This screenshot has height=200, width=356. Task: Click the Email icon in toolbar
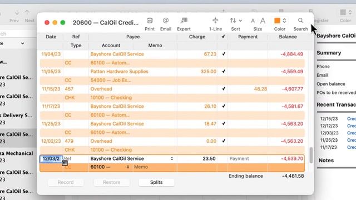pyautogui.click(x=166, y=21)
